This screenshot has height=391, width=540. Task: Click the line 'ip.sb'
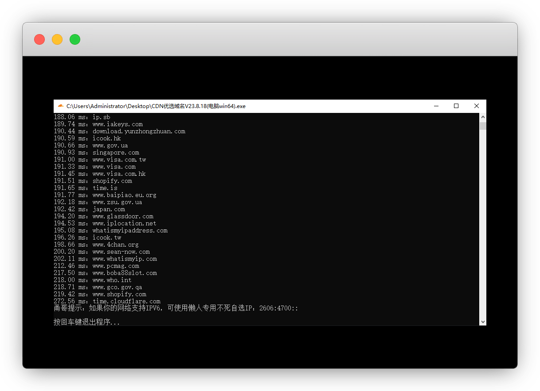coord(82,117)
